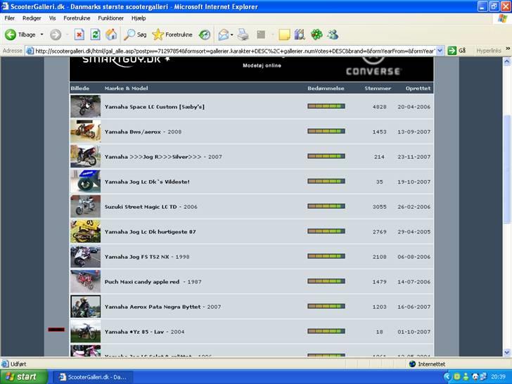
Task: Expand Hyperlinks toolbar chevron
Action: [x=508, y=49]
